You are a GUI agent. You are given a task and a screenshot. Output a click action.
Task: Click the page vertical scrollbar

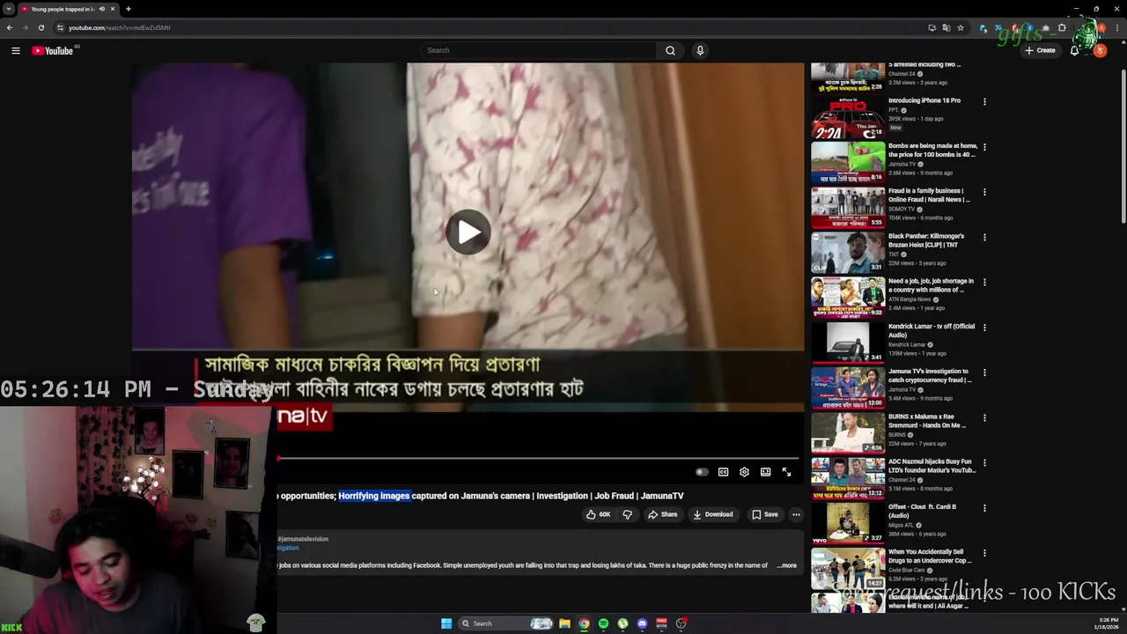pos(1123,145)
